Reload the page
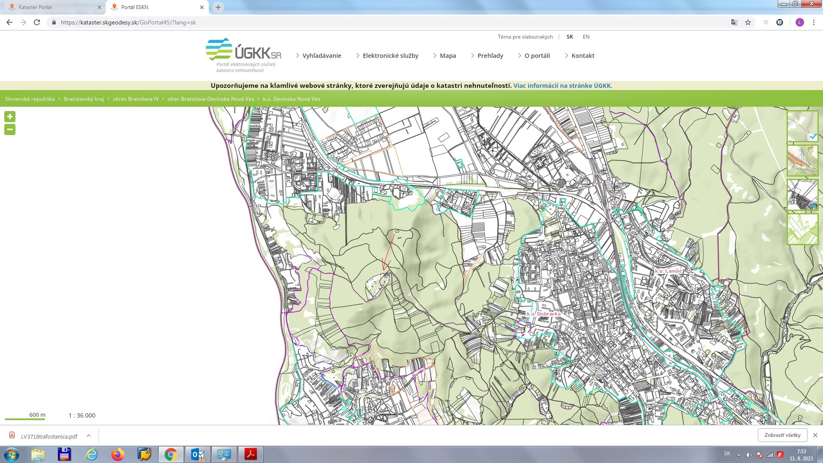Screen dimensions: 823x463 37,22
